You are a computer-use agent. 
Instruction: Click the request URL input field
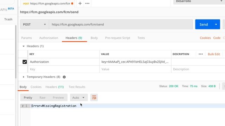click(121, 24)
